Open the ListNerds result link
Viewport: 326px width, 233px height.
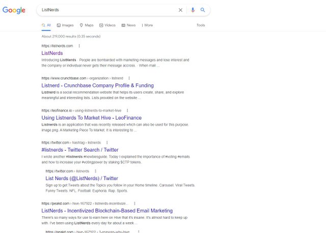click(52, 53)
